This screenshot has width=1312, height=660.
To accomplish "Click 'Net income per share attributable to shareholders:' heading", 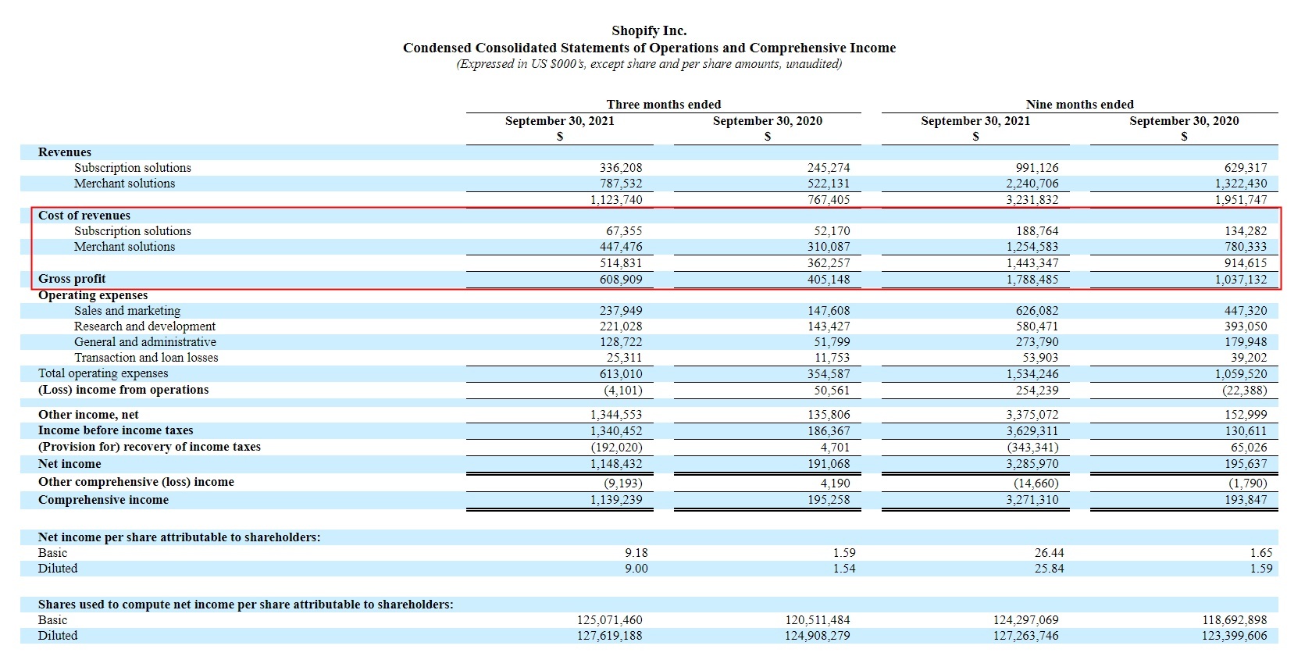I will coord(179,537).
